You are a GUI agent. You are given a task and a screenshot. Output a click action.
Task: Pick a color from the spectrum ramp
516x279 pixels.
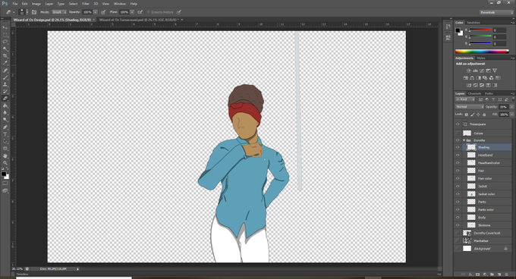pyautogui.click(x=482, y=52)
